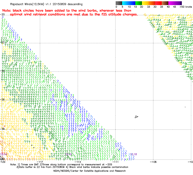The image size is (193, 175).
Task: Click the "-108" longitude axis label
Action: pyautogui.click(x=153, y=162)
